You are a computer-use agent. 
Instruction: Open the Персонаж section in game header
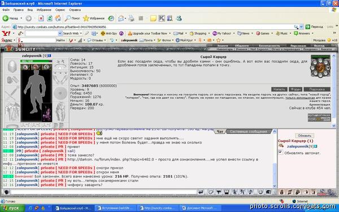point(298,46)
